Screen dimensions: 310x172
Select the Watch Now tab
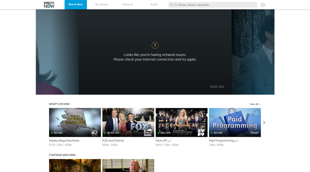click(x=75, y=5)
